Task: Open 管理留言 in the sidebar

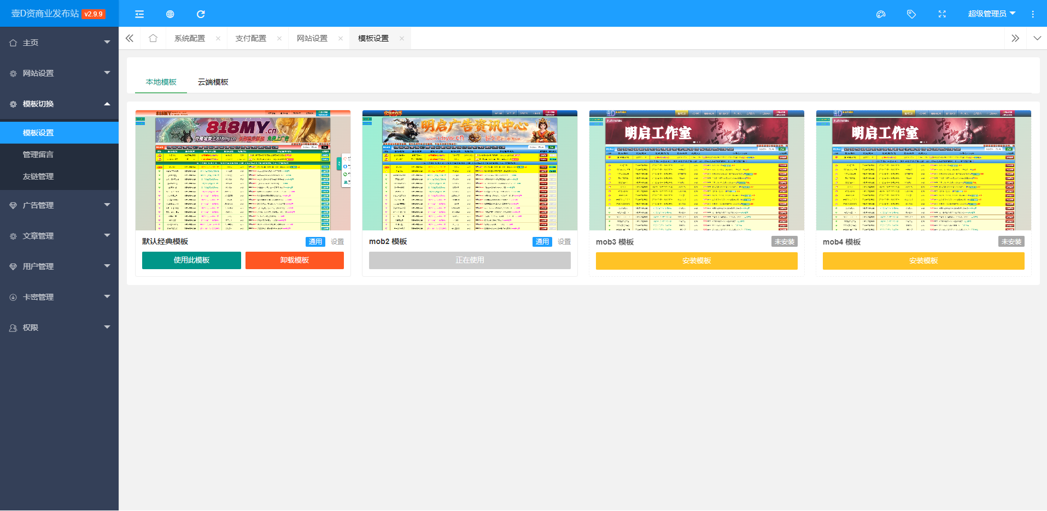Action: (59, 155)
